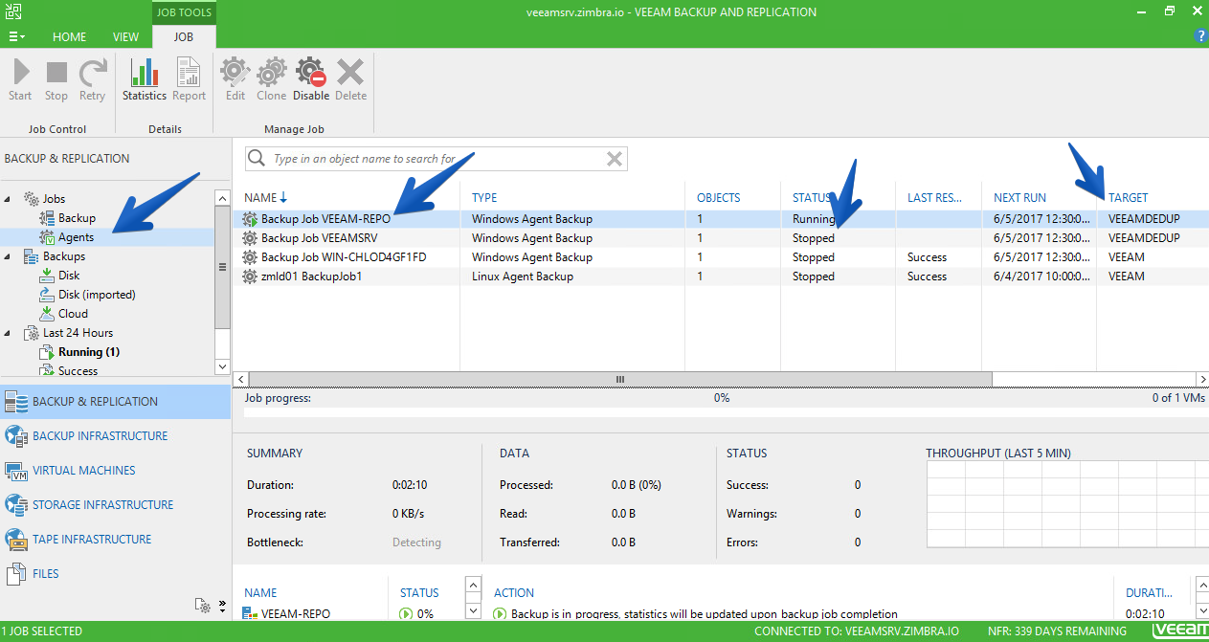Click Running status of VEEAM-REPO job

tap(814, 219)
